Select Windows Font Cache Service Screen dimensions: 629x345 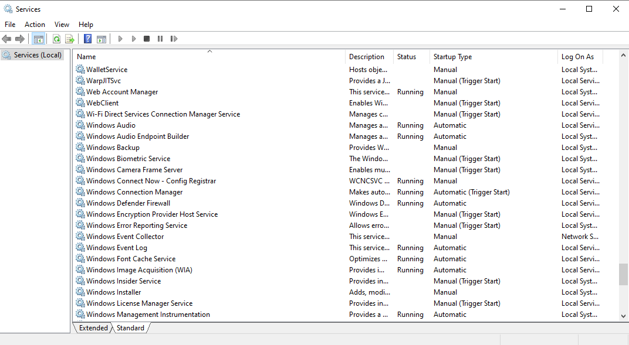click(131, 258)
